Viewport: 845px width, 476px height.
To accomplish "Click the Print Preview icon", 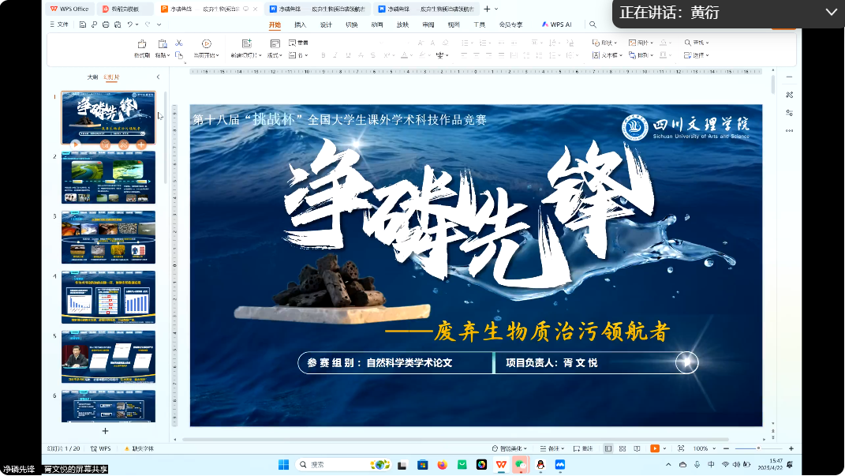I will (118, 24).
